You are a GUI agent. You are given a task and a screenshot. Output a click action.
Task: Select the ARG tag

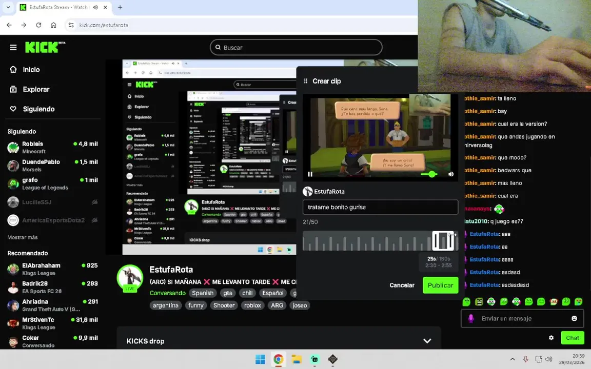pos(277,305)
